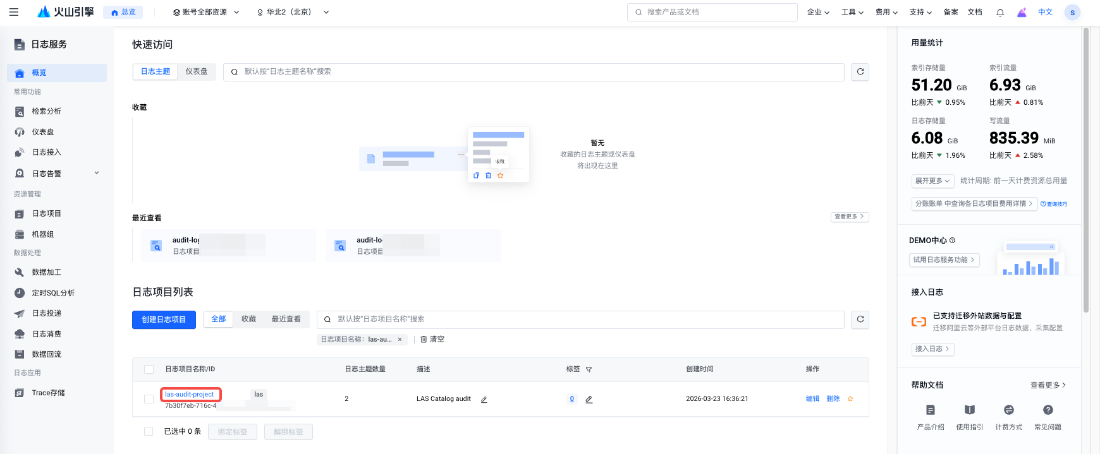
Task: Refresh the quick access list
Action: (860, 72)
